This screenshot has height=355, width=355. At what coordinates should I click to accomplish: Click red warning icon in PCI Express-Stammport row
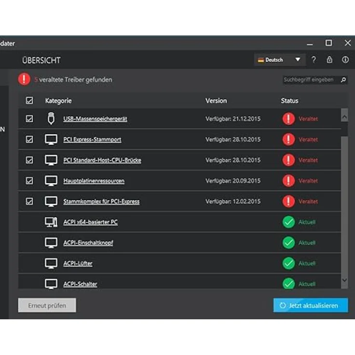click(288, 139)
